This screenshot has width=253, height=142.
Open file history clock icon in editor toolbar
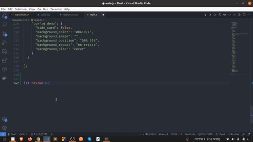point(220,15)
